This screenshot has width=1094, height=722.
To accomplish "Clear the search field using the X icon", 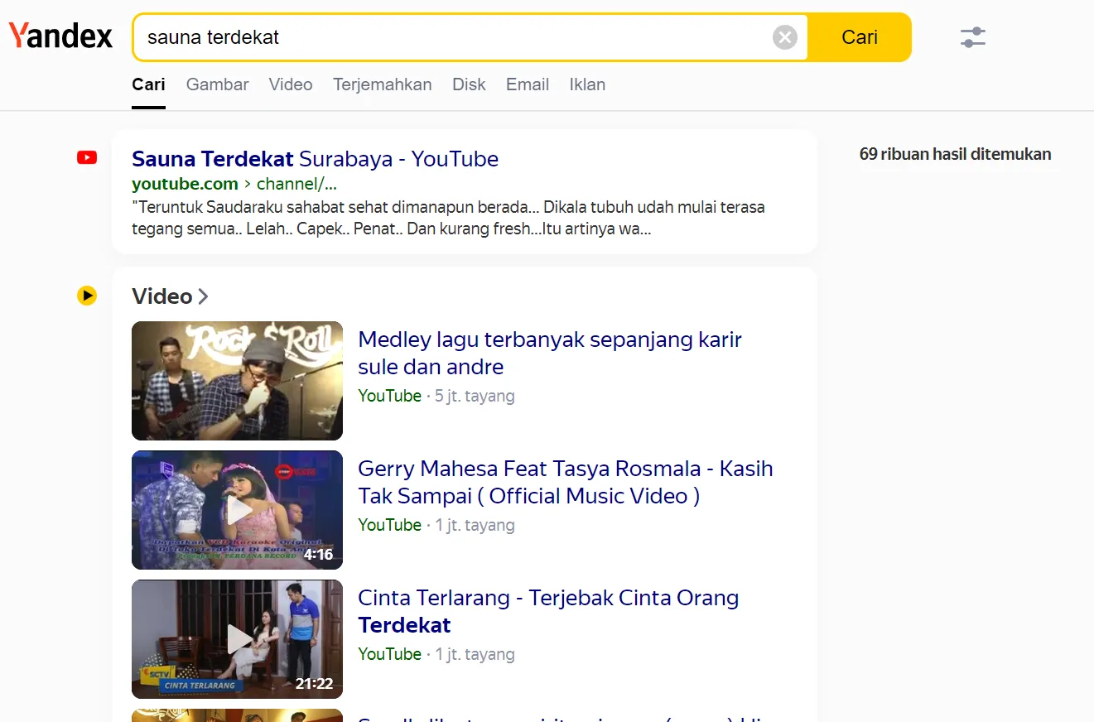I will [x=784, y=36].
